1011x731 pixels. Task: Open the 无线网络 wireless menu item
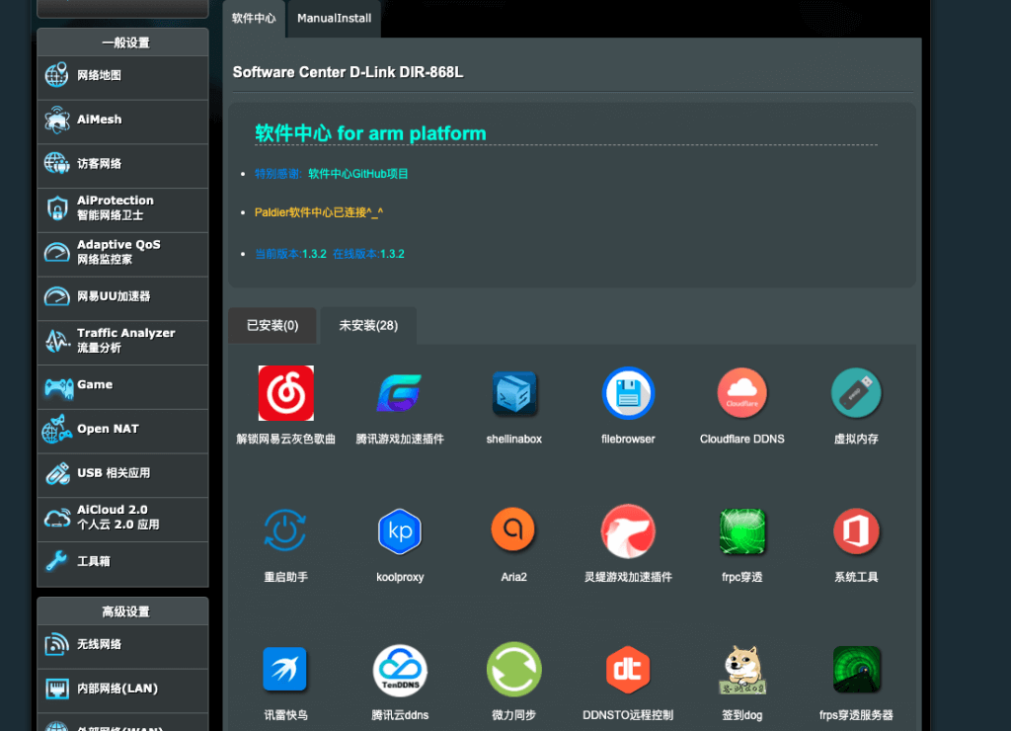pyautogui.click(x=122, y=644)
